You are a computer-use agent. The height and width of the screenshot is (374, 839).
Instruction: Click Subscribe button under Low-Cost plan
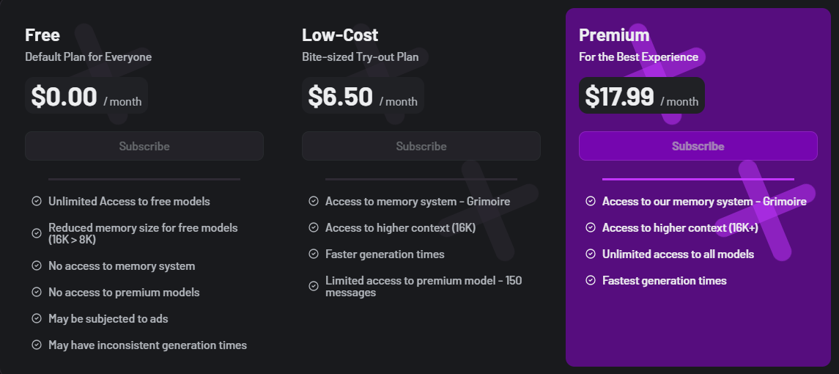(421, 146)
